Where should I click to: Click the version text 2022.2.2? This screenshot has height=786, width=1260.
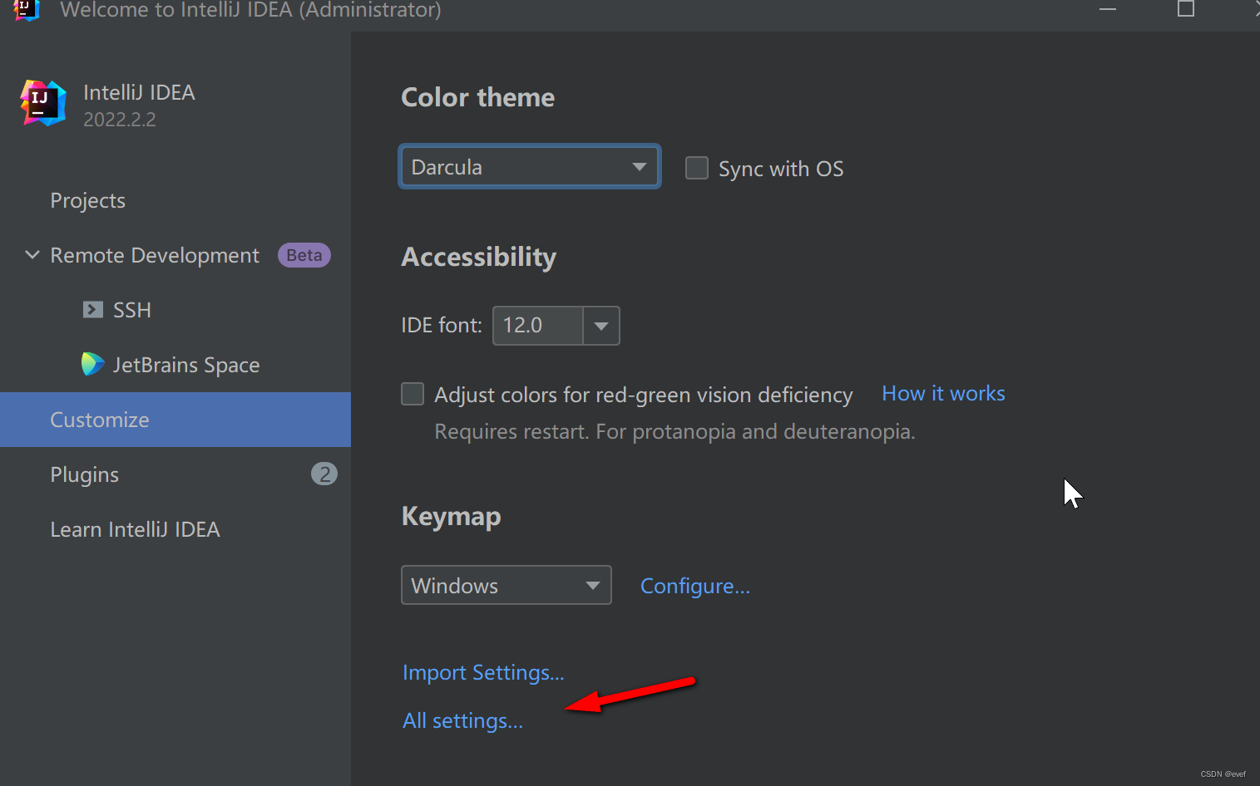click(x=120, y=120)
